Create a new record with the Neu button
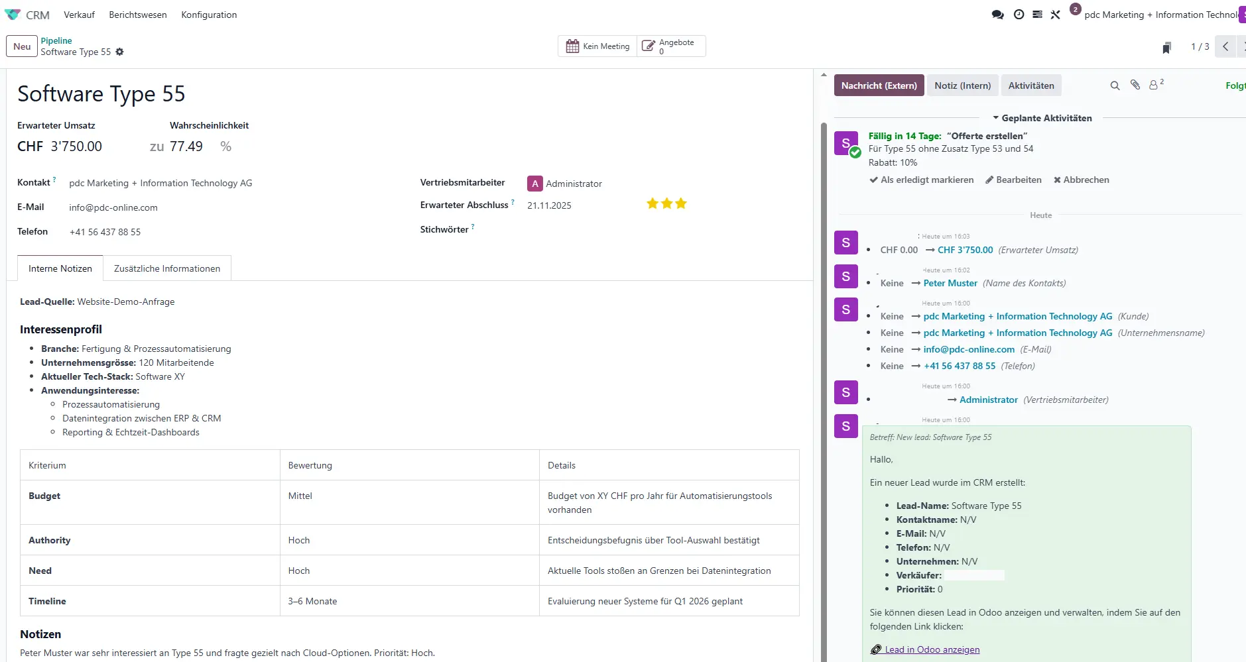Viewport: 1246px width, 662px height. pos(22,46)
